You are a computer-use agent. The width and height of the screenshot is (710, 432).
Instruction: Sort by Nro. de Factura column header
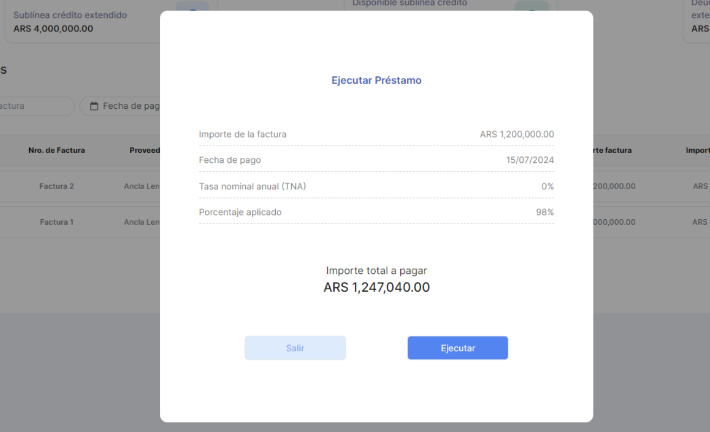tap(57, 150)
